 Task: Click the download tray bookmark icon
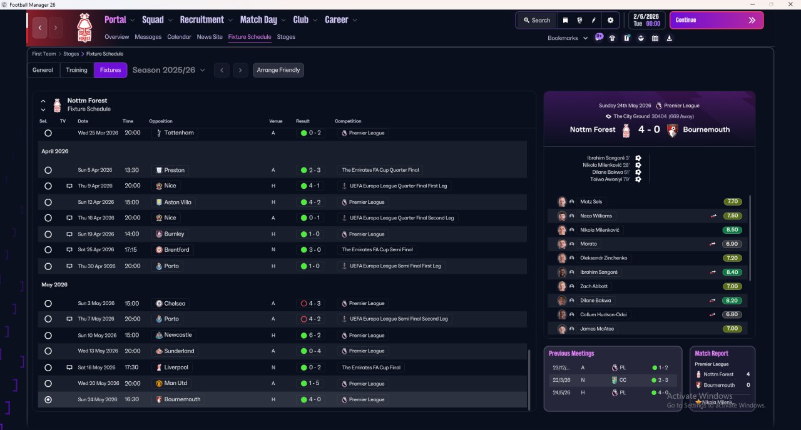pos(670,38)
